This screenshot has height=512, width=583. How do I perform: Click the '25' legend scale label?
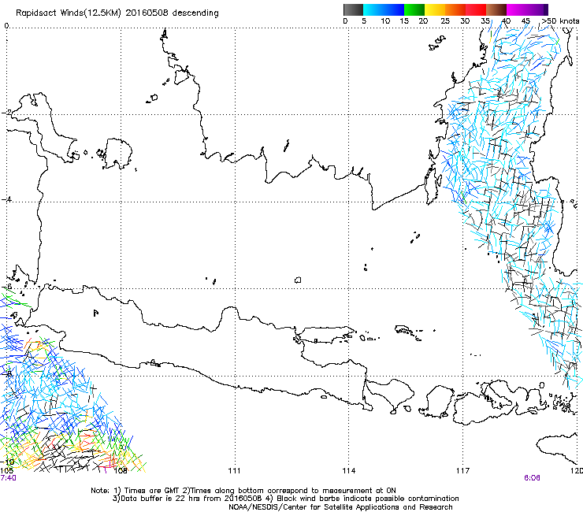pos(444,20)
